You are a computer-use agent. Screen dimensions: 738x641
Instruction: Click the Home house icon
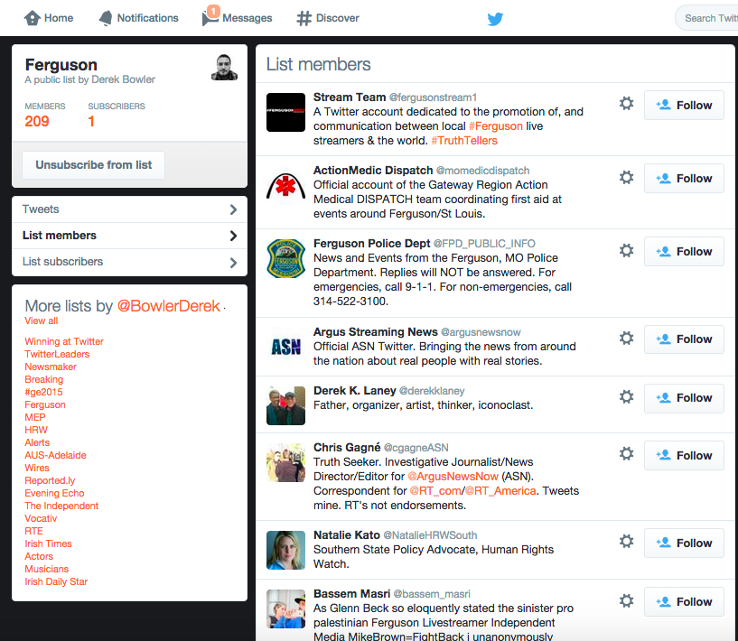tap(32, 18)
